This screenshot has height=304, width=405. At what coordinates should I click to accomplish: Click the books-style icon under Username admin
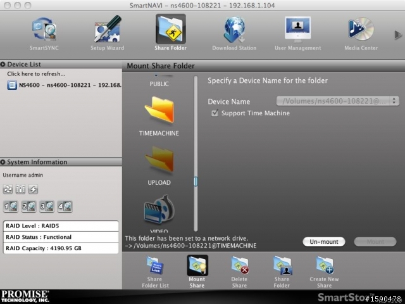coord(20,189)
